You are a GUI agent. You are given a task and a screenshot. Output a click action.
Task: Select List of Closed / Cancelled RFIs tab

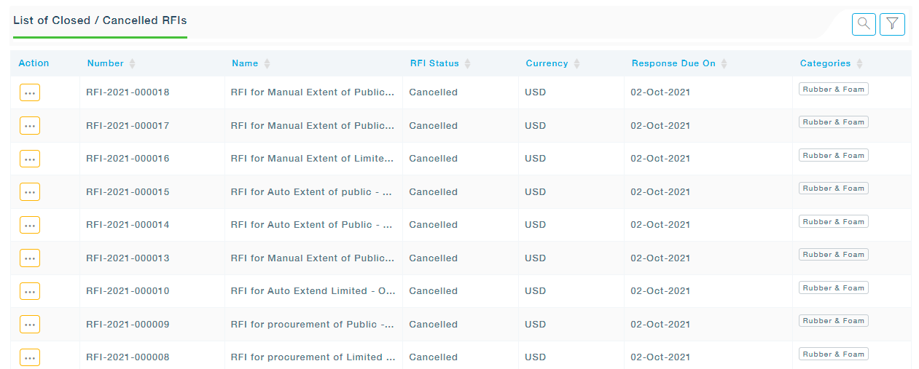pos(100,20)
